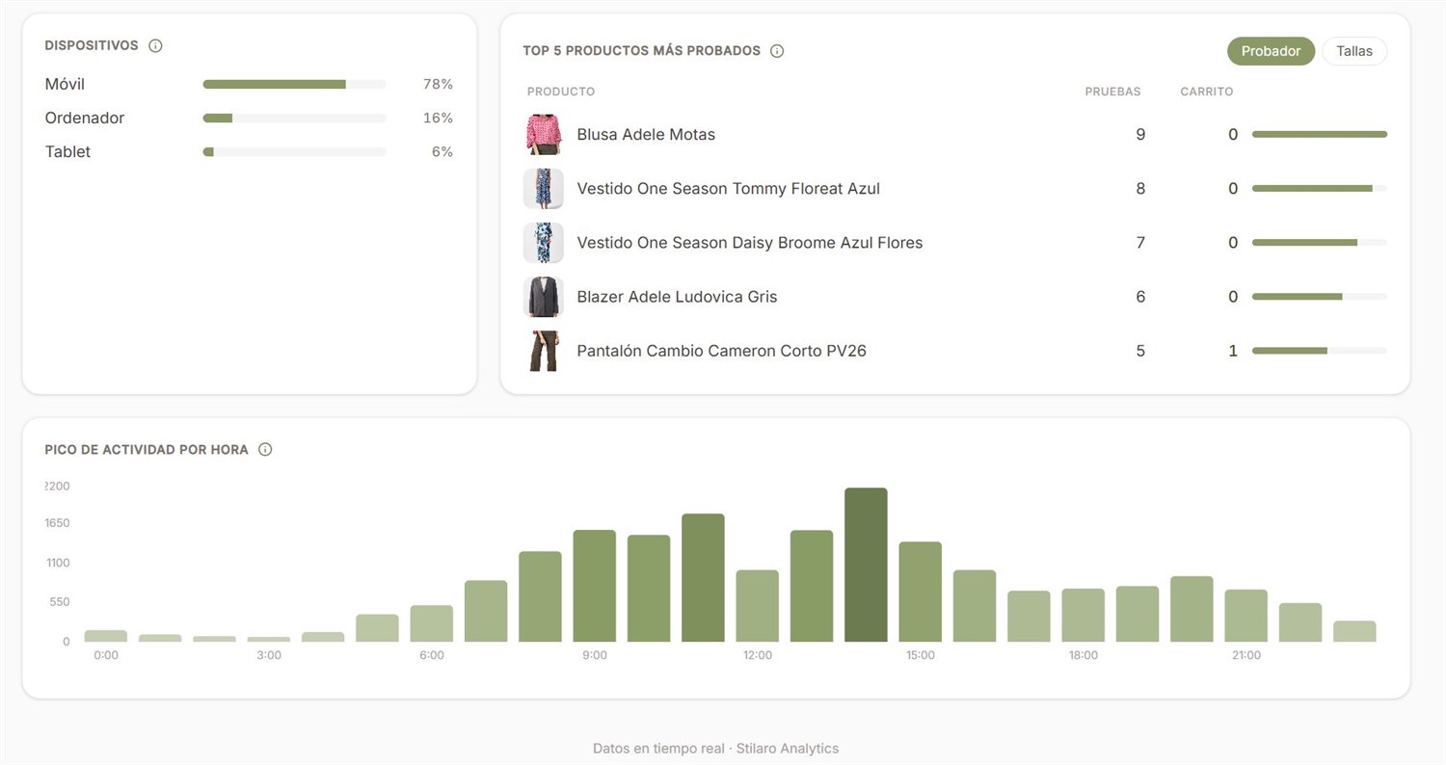The width and height of the screenshot is (1446, 765).
Task: Click the chart bar above 9:00
Action: 595,586
